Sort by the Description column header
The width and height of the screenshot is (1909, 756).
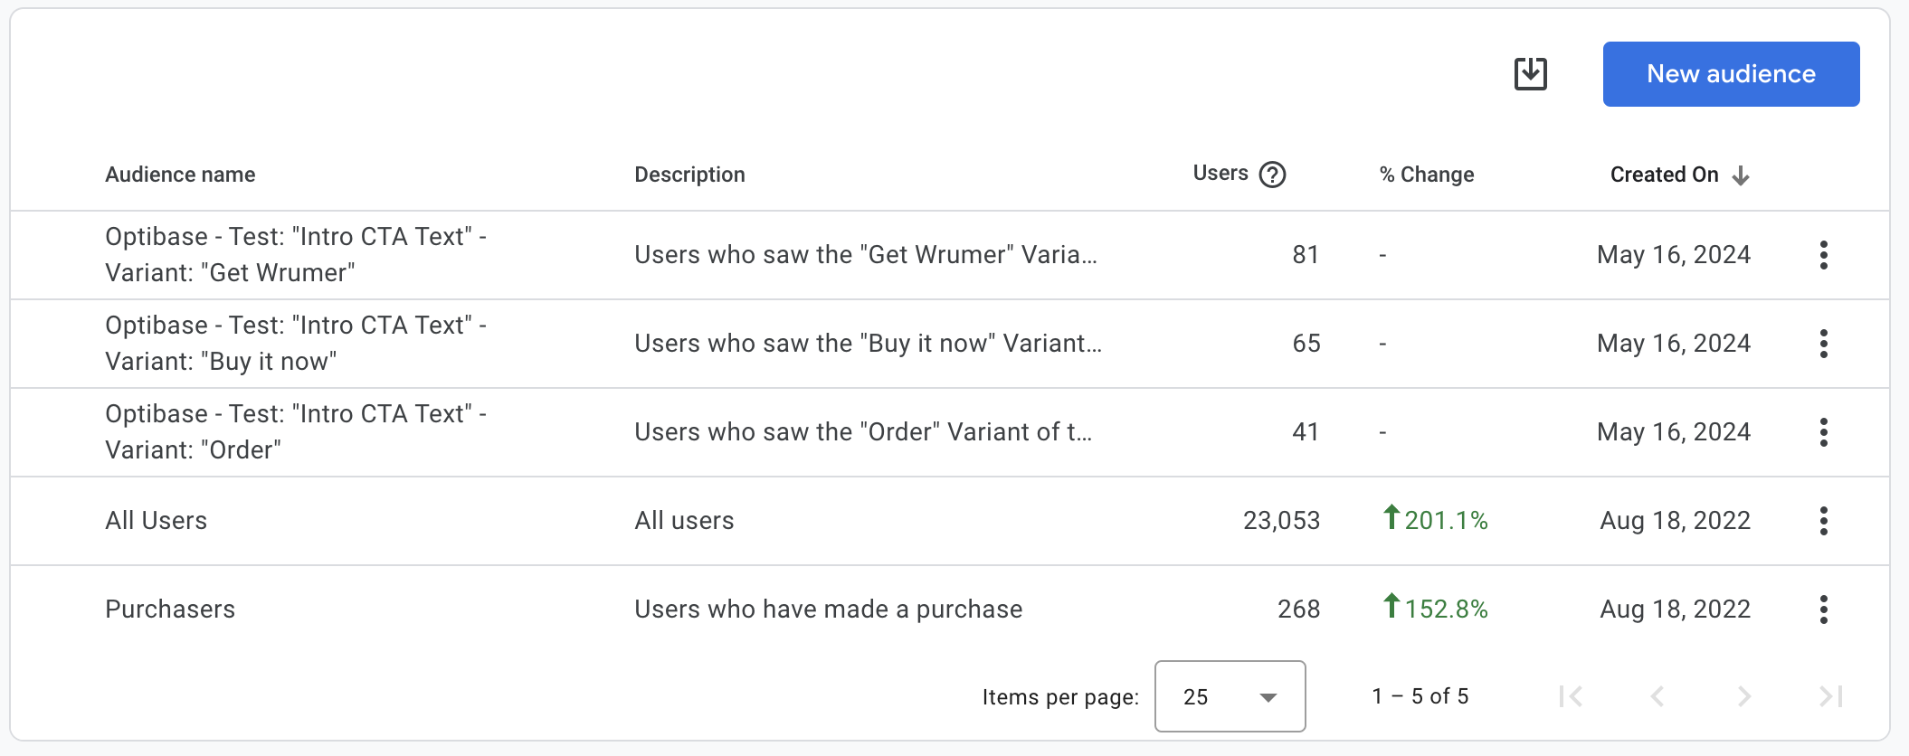[689, 175]
